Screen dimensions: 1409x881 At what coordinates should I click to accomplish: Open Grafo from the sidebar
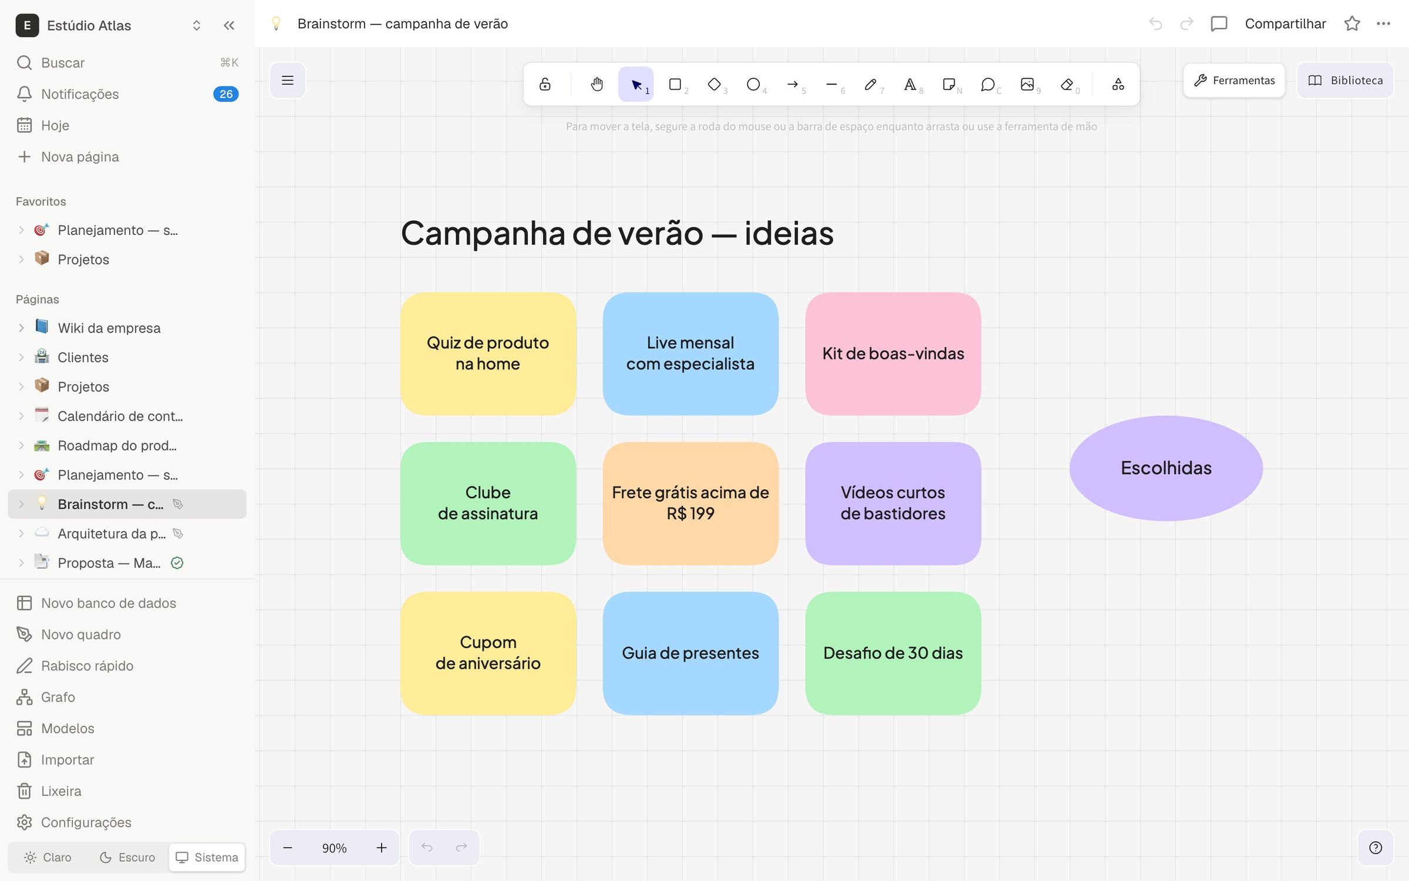127,697
